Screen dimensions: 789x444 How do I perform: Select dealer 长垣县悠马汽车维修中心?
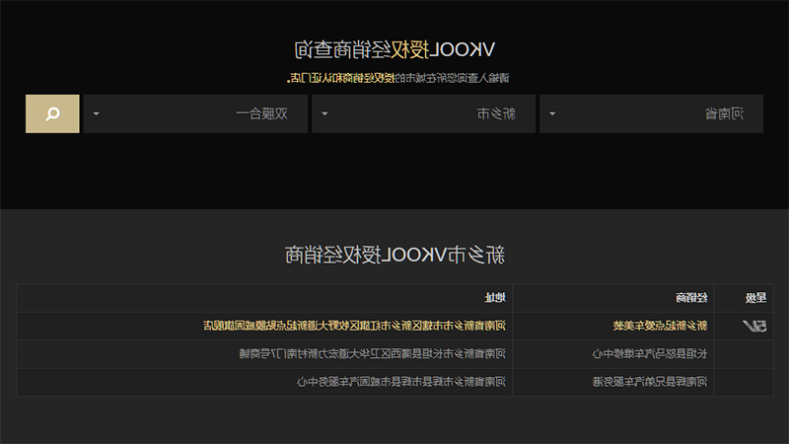coord(650,354)
